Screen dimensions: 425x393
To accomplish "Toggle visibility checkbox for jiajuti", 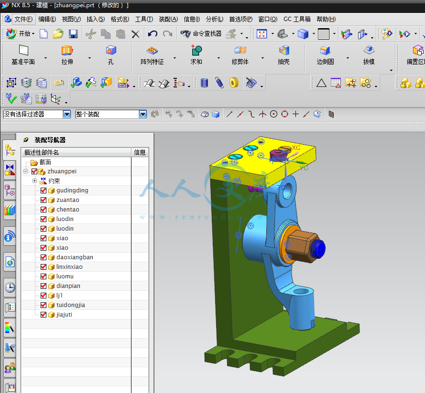I will (x=44, y=315).
